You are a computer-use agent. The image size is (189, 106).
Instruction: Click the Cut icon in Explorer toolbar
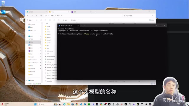[x=37, y=20]
